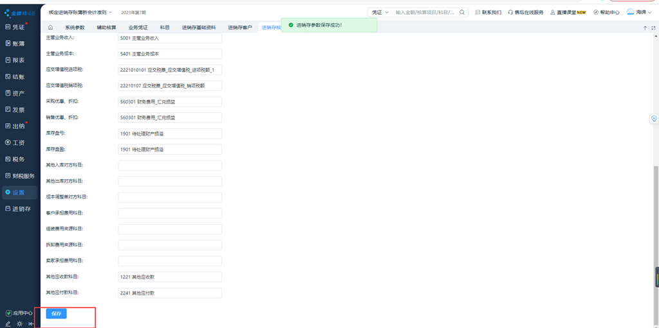
Task: Click the 库存盘亏 account field
Action: [x=170, y=134]
